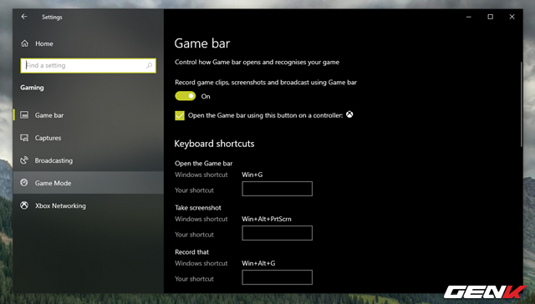This screenshot has width=535, height=304.
Task: Click the Game bar page title
Action: [x=202, y=43]
